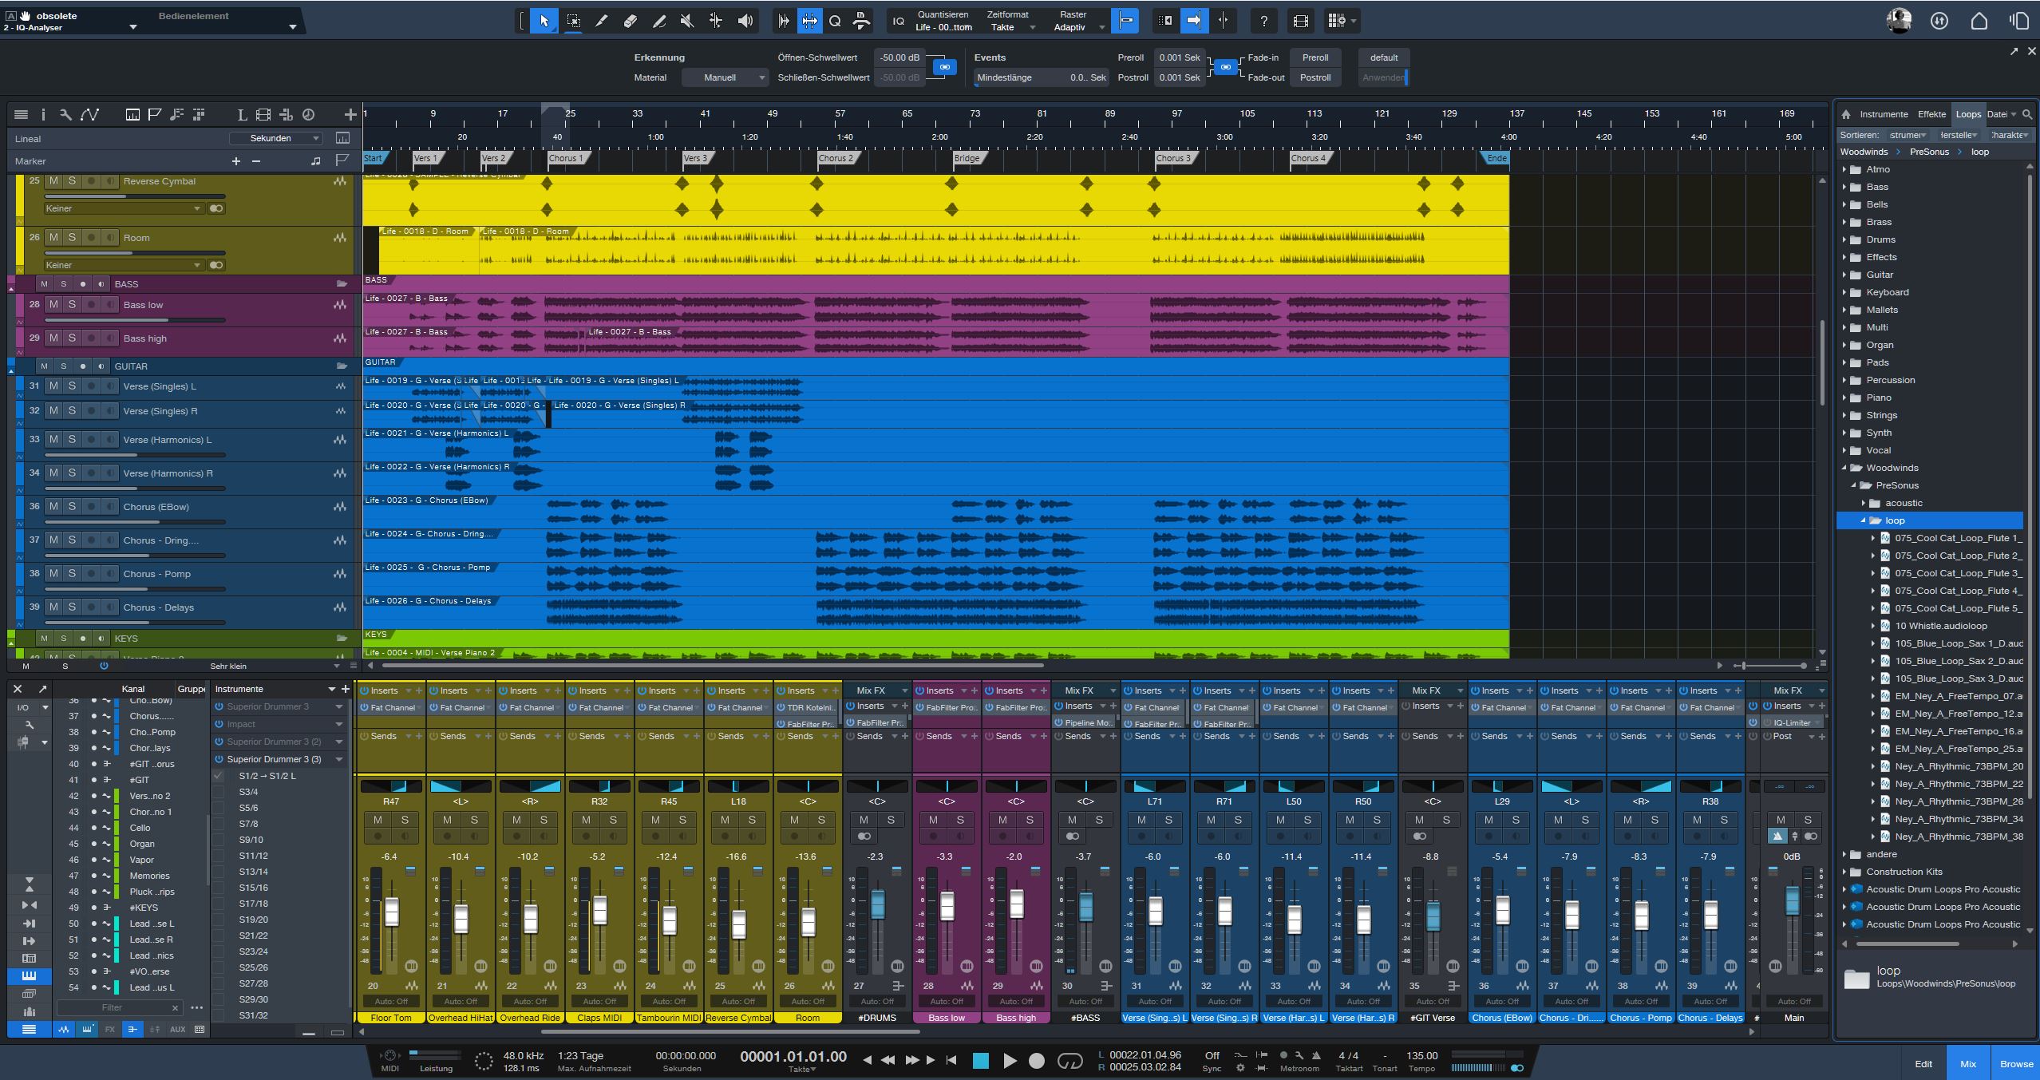Adjust Bass low track volume slider

click(x=134, y=321)
